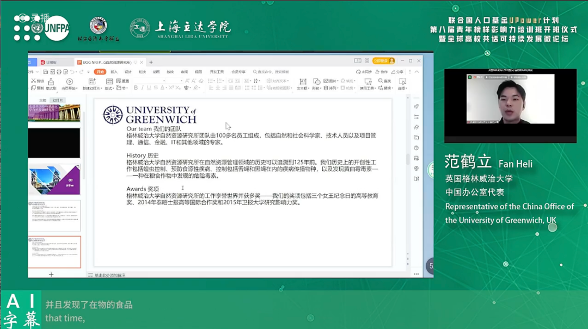Click the Reset (重置) slide button
This screenshot has height=329, width=588.
click(122, 81)
